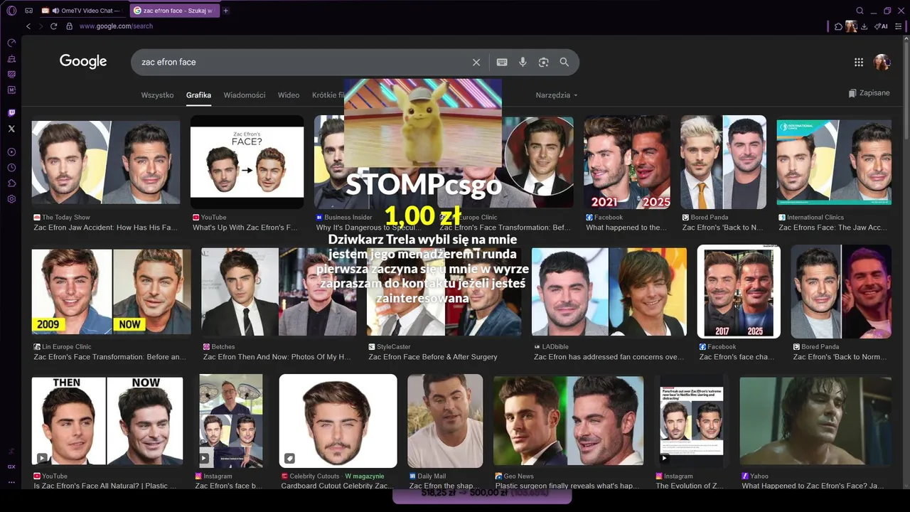Open GX Control in sidebar
Screen dimensions: 910x512
point(11,43)
